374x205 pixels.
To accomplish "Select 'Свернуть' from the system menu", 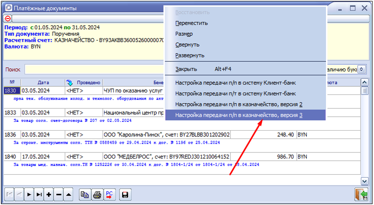I will (187, 45).
